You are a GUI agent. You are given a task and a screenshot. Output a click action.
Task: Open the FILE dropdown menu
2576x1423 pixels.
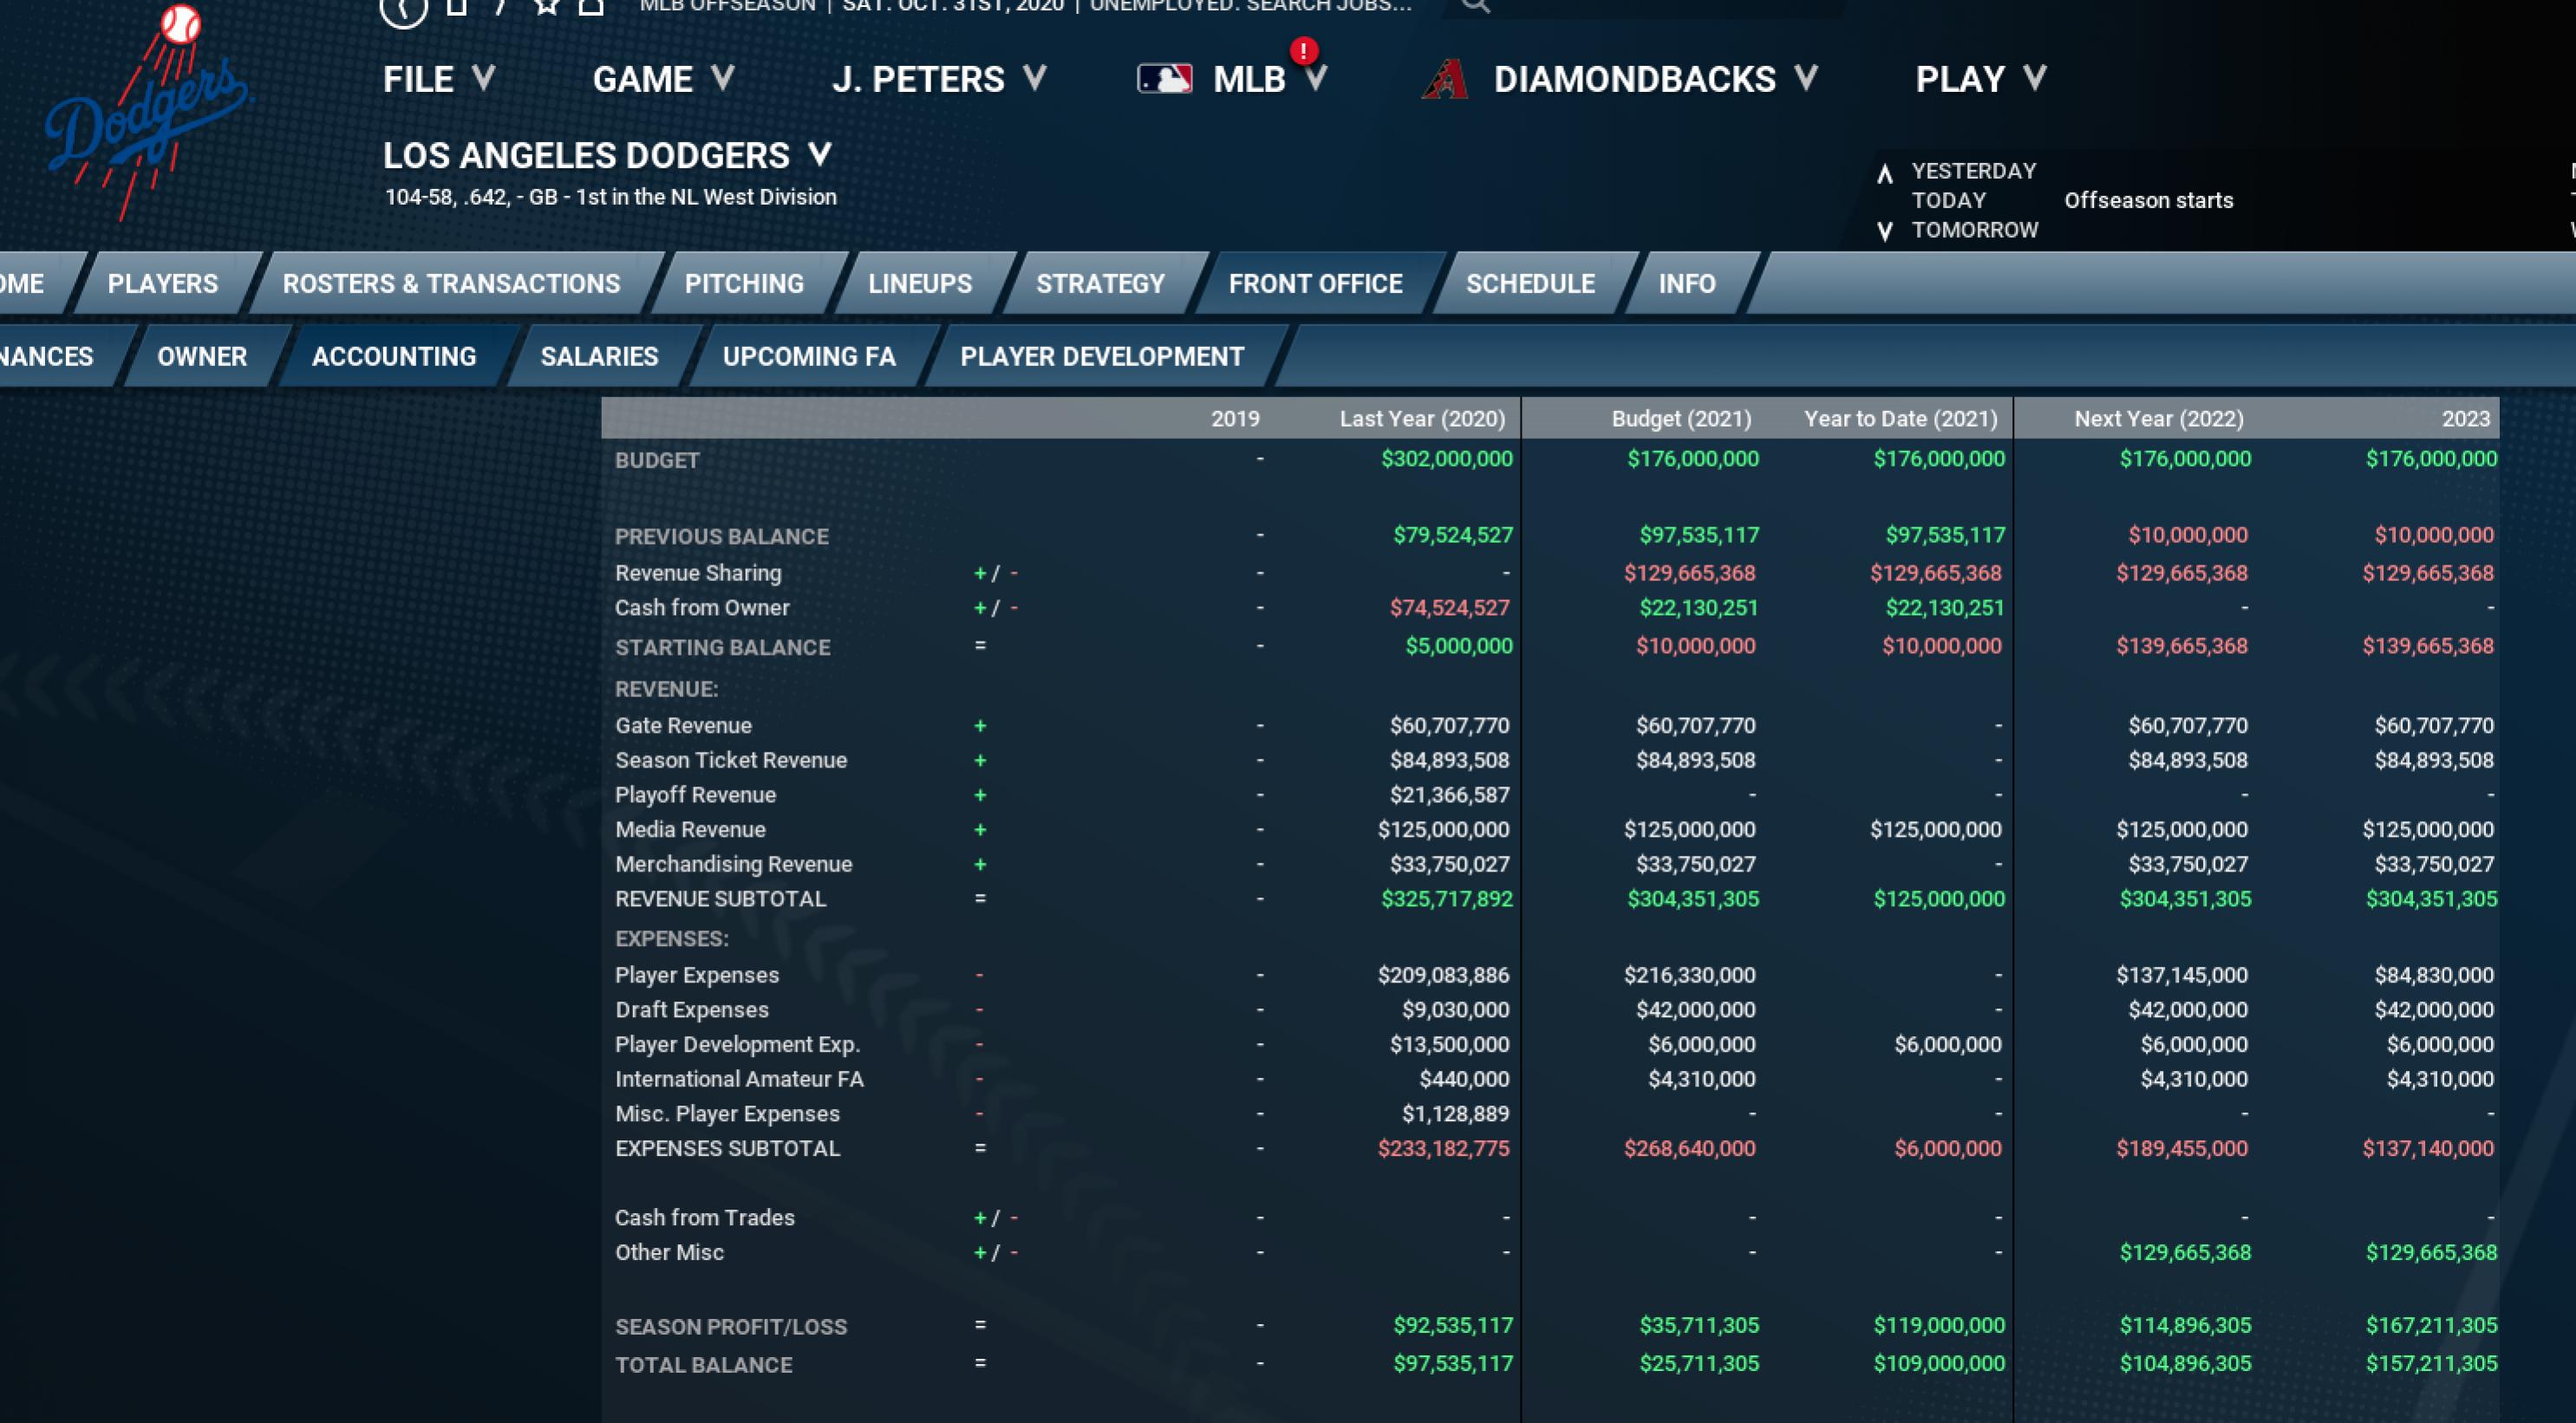pyautogui.click(x=438, y=79)
